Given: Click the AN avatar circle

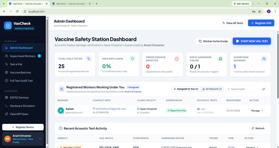Looking at the screenshot, I should coord(8,139).
